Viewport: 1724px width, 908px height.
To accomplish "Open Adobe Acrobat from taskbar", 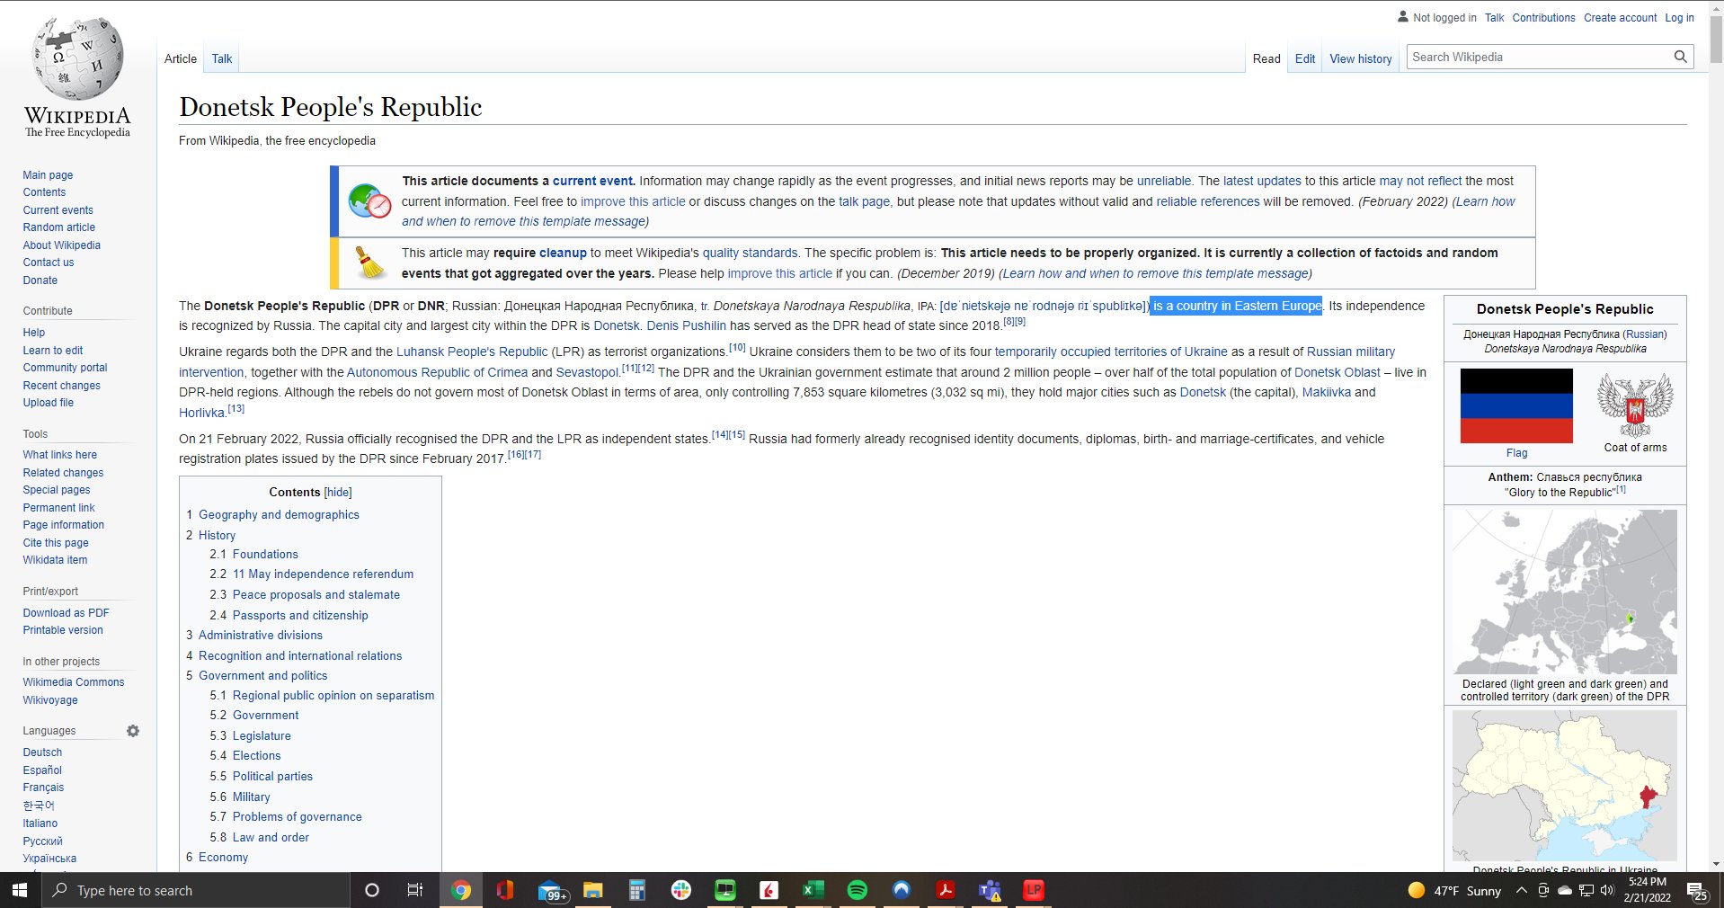I will [945, 890].
